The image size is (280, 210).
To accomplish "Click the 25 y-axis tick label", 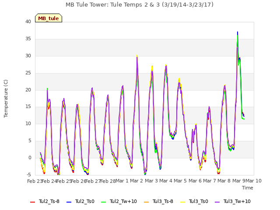I will (x=28, y=73).
